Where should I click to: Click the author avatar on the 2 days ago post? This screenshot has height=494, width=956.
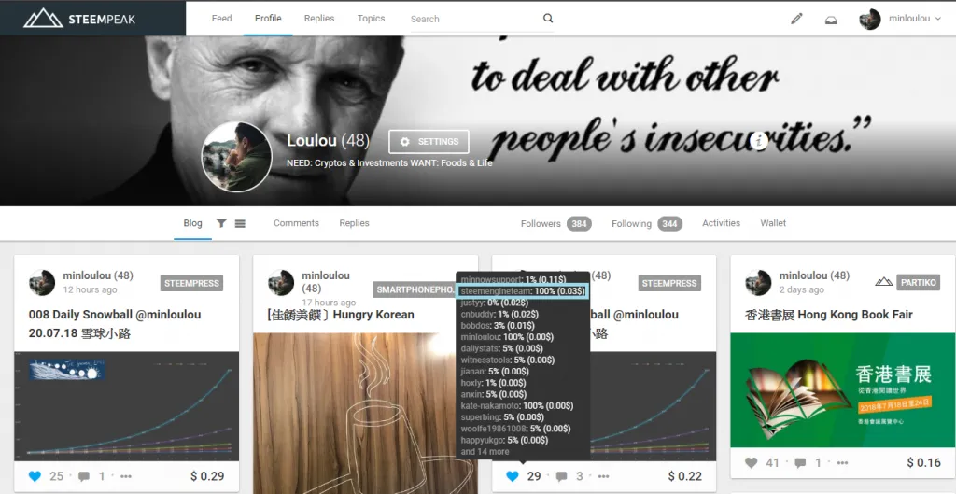point(758,282)
